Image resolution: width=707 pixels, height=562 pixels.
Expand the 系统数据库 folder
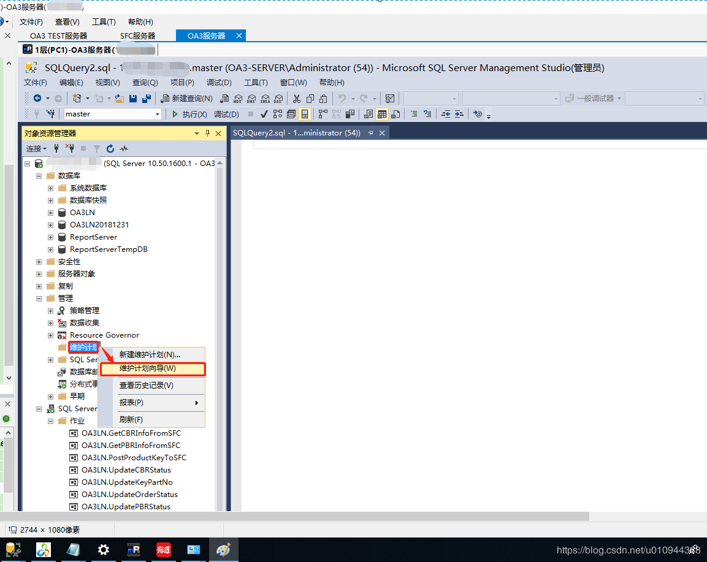coord(50,188)
